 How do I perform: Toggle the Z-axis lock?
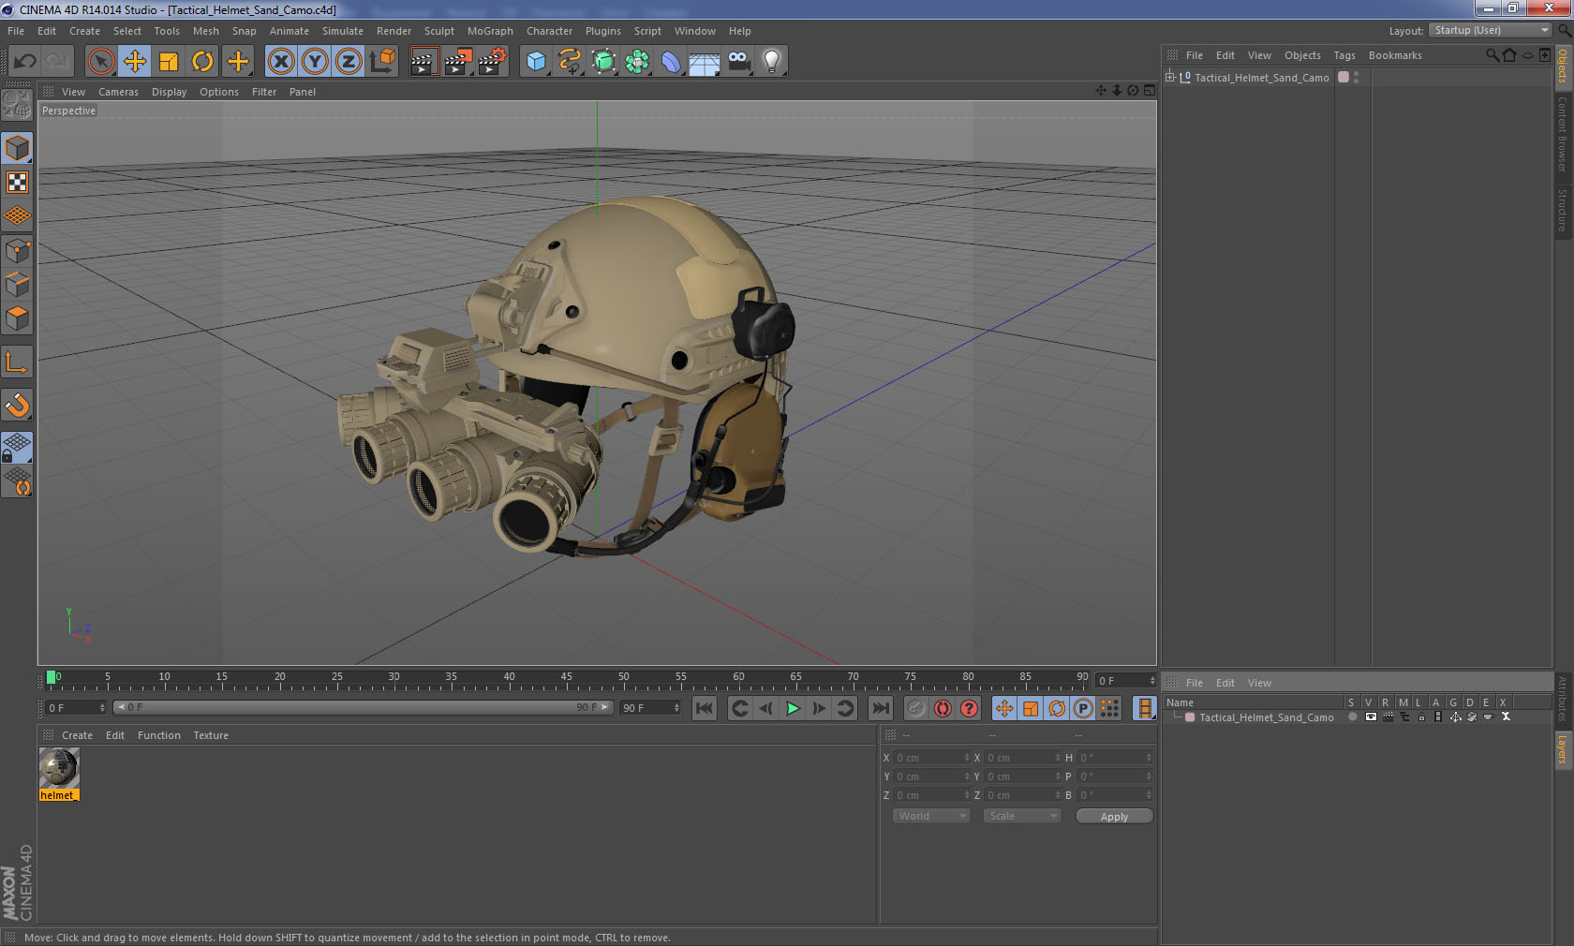click(x=349, y=62)
